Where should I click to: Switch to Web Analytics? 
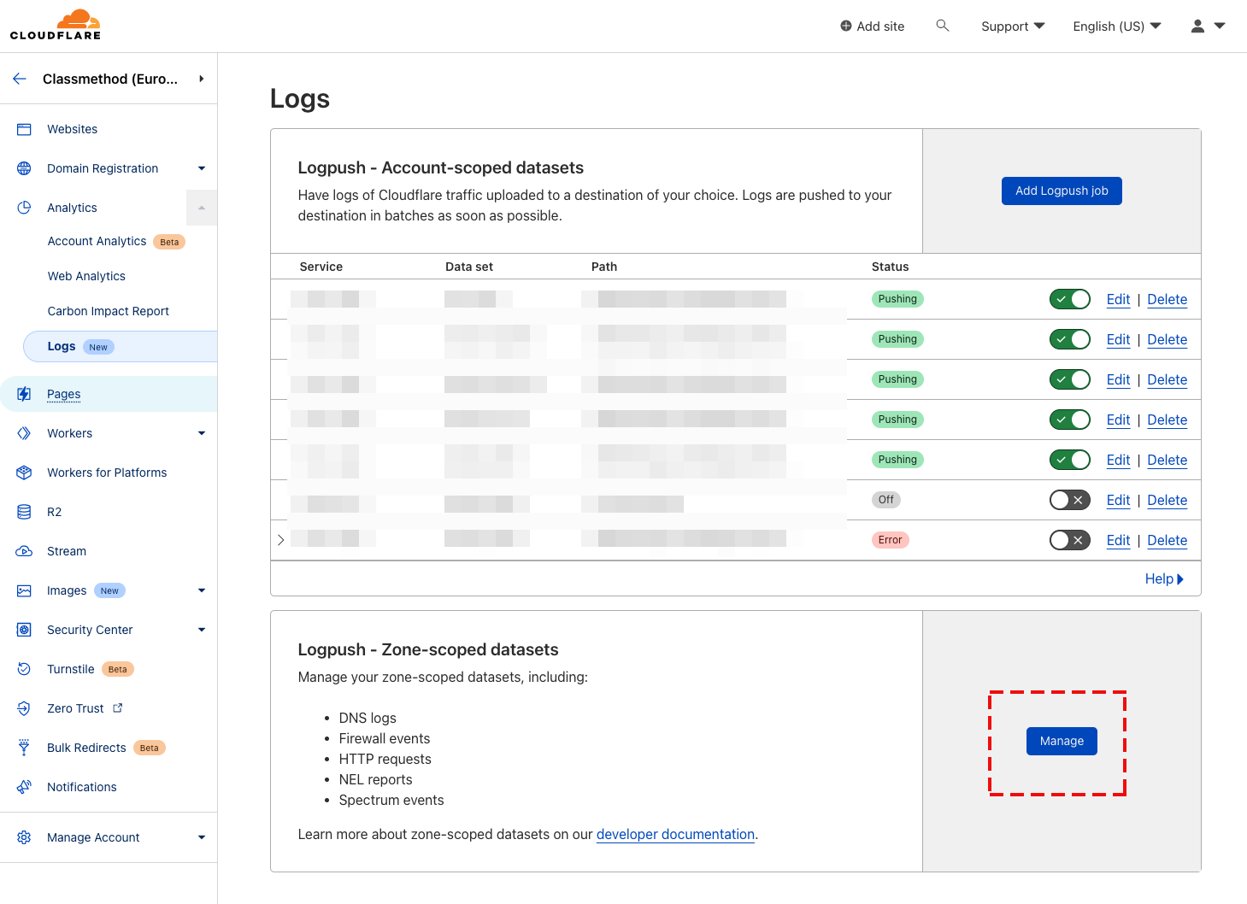85,275
